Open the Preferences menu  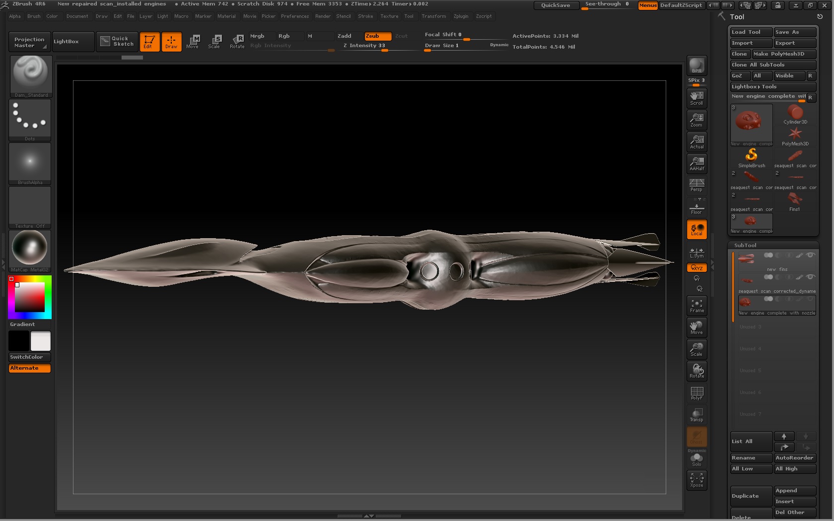(294, 16)
